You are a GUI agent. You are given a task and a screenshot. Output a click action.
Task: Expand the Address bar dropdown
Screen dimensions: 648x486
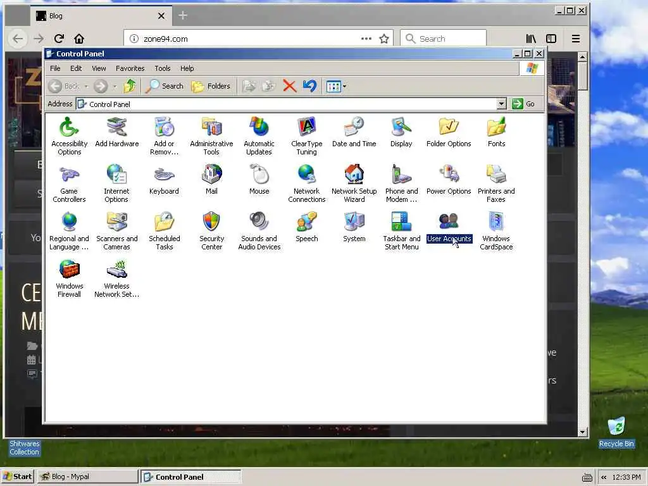tap(501, 104)
